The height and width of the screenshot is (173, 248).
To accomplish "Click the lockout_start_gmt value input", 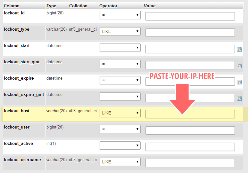I will pos(190,65).
